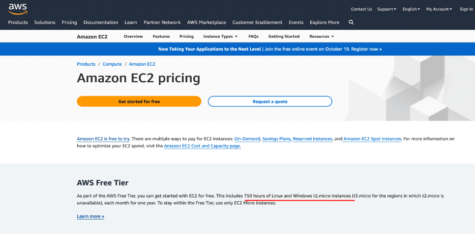475x241 pixels.
Task: Open the Reserved Instances link
Action: click(313, 139)
